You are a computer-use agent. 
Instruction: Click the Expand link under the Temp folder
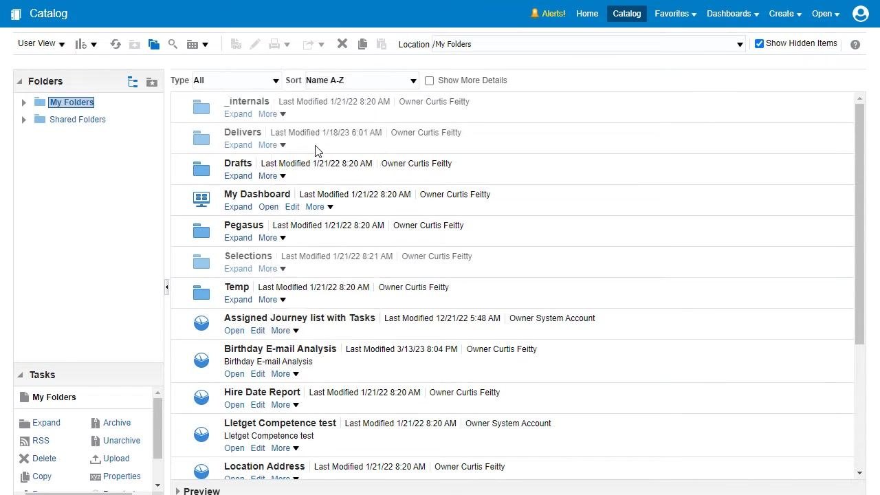(238, 300)
